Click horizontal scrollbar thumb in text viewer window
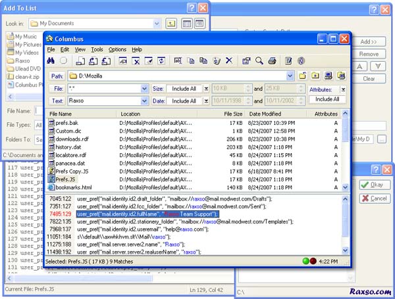The width and height of the screenshot is (395, 299). click(x=83, y=278)
